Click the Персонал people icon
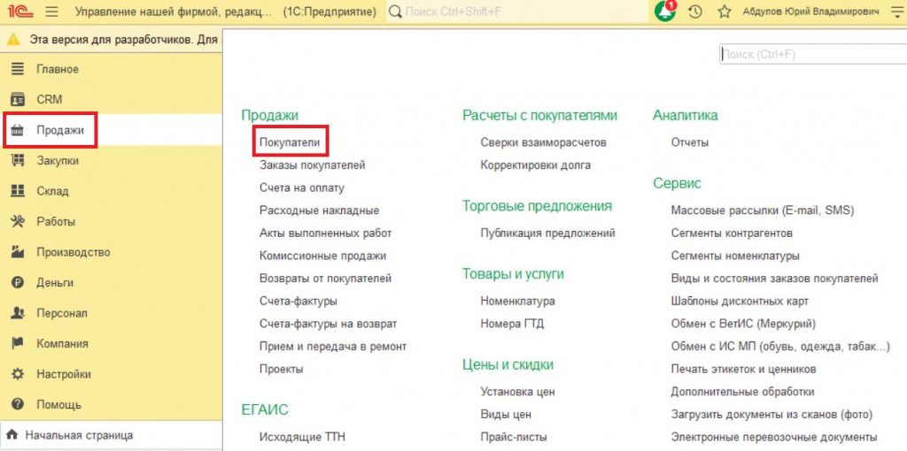This screenshot has height=451, width=907. click(18, 314)
